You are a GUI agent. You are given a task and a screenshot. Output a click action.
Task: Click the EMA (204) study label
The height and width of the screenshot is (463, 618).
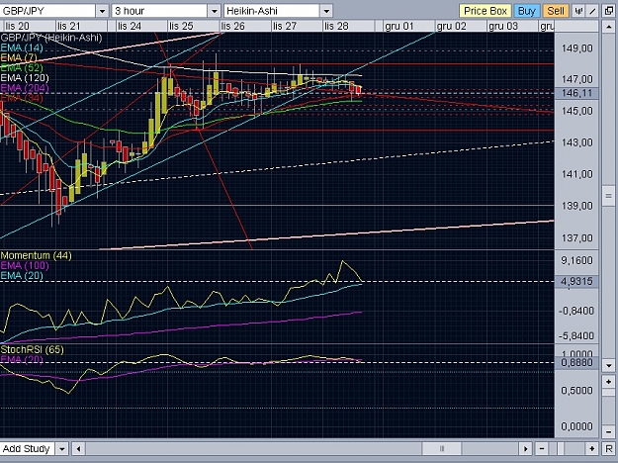pyautogui.click(x=25, y=88)
